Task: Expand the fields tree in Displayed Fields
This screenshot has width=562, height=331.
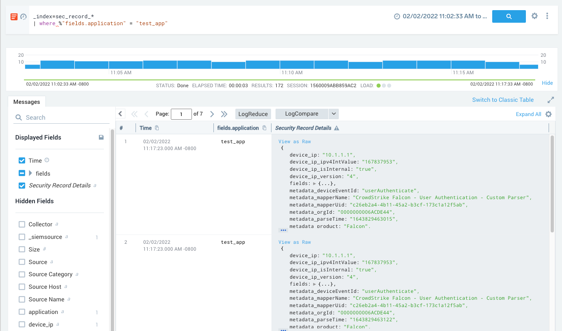Action: tap(31, 173)
